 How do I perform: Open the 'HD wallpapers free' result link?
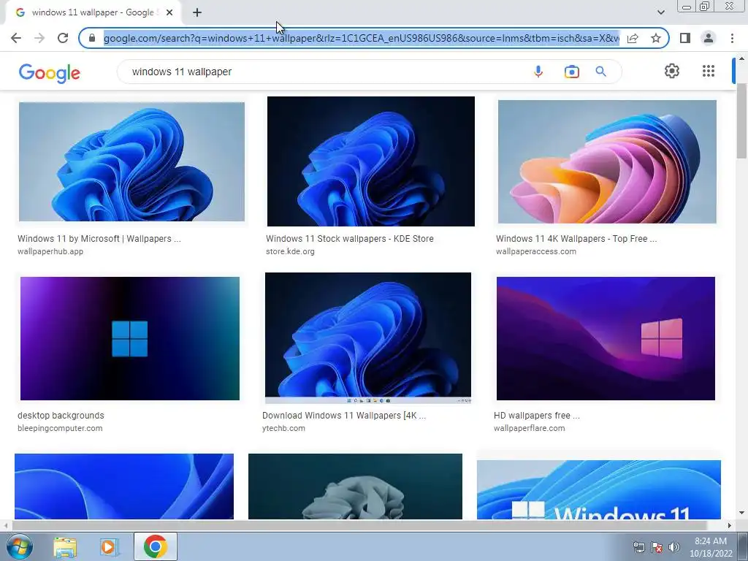point(537,416)
